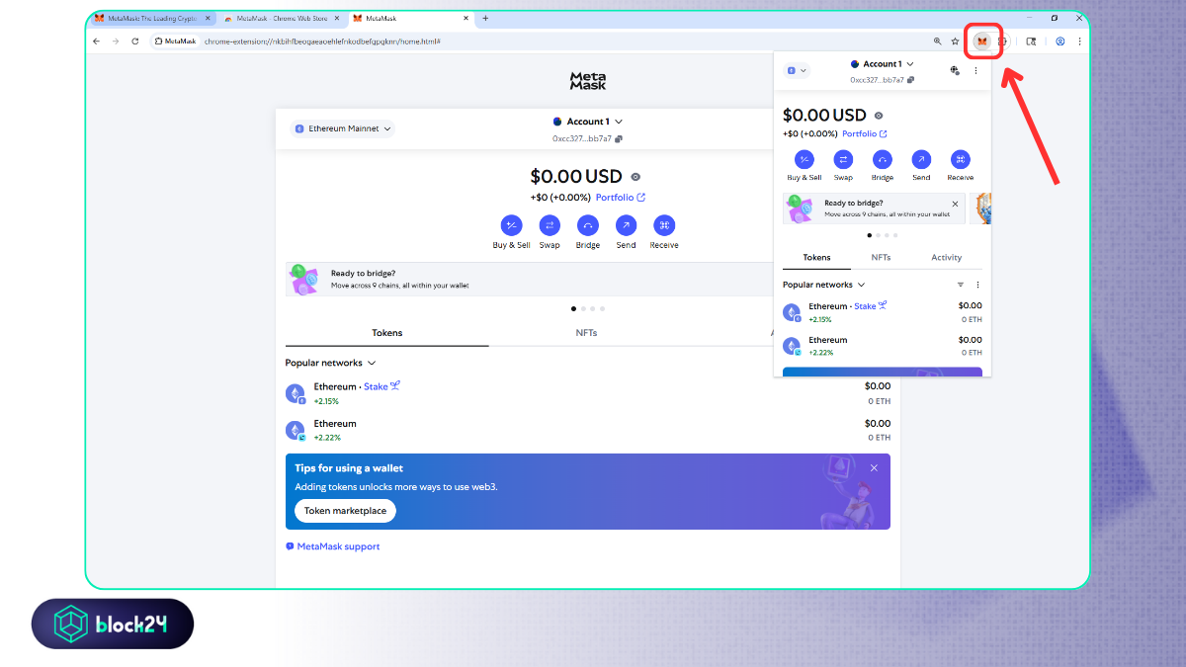Open Chrome three-dot menu
1186x667 pixels.
[1079, 42]
